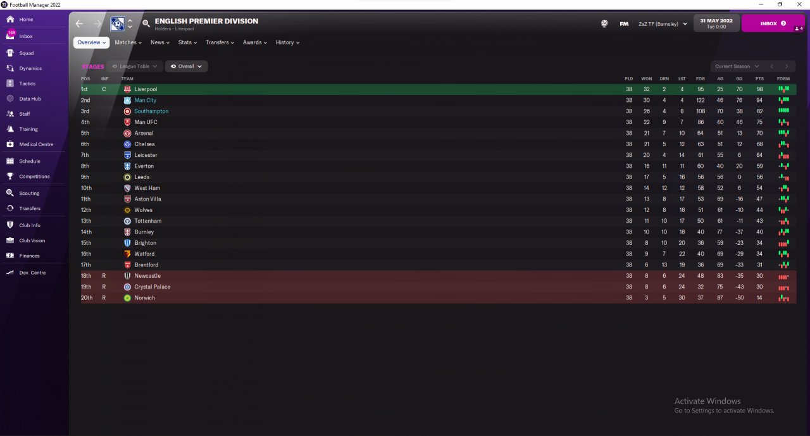Click the back navigation arrow

coord(79,24)
